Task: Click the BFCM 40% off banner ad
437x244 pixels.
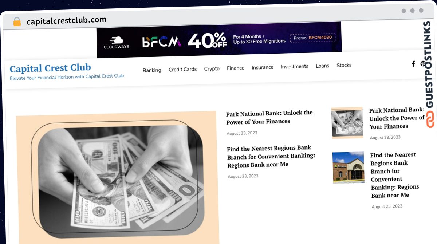Action: coord(219,39)
